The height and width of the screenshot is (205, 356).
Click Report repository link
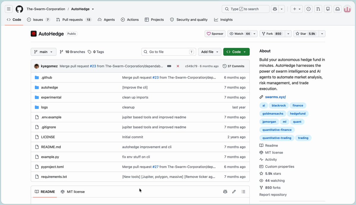pyautogui.click(x=273, y=195)
